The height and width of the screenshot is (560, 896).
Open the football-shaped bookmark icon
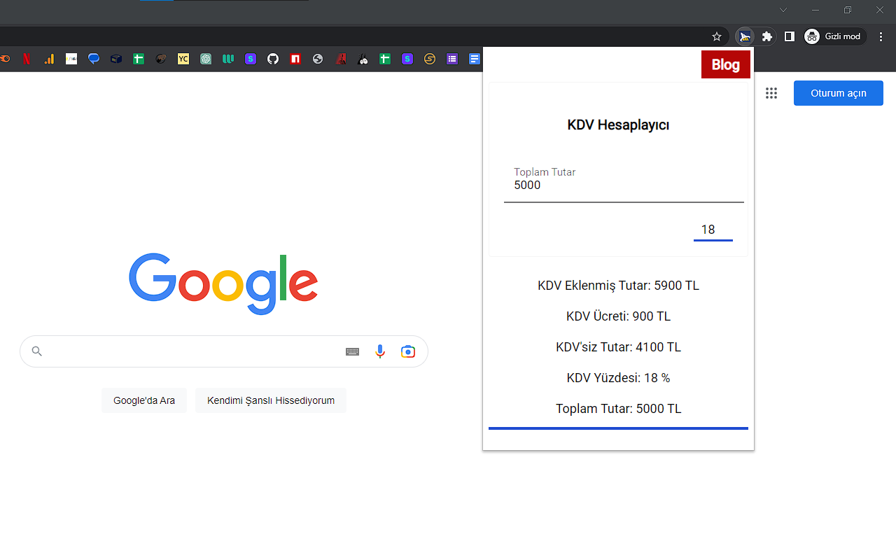coord(161,59)
